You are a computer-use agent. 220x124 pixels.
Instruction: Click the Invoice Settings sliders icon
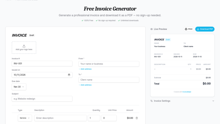(152, 101)
